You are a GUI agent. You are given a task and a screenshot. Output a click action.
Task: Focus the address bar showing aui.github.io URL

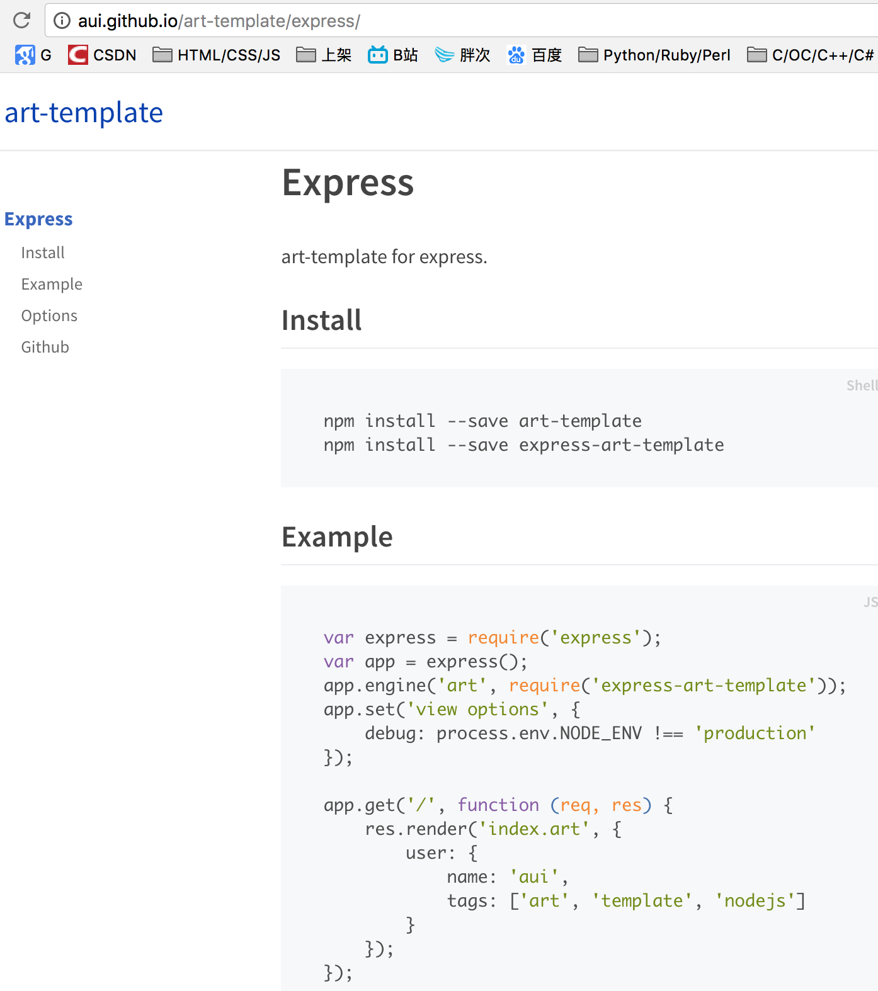click(x=461, y=21)
